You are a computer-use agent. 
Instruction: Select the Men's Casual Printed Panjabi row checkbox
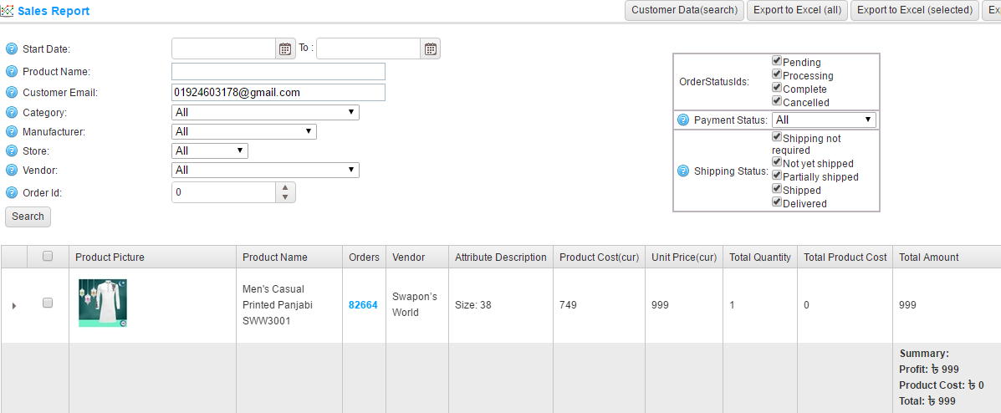47,303
